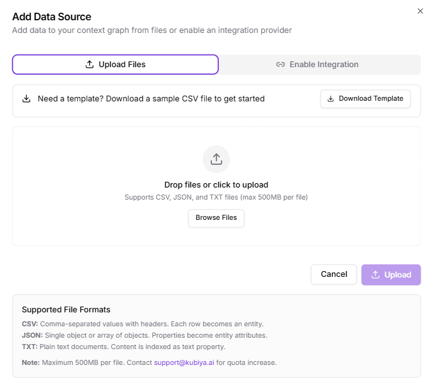432x389 pixels.
Task: Click the arrow icon in the Upload button
Action: click(x=376, y=275)
